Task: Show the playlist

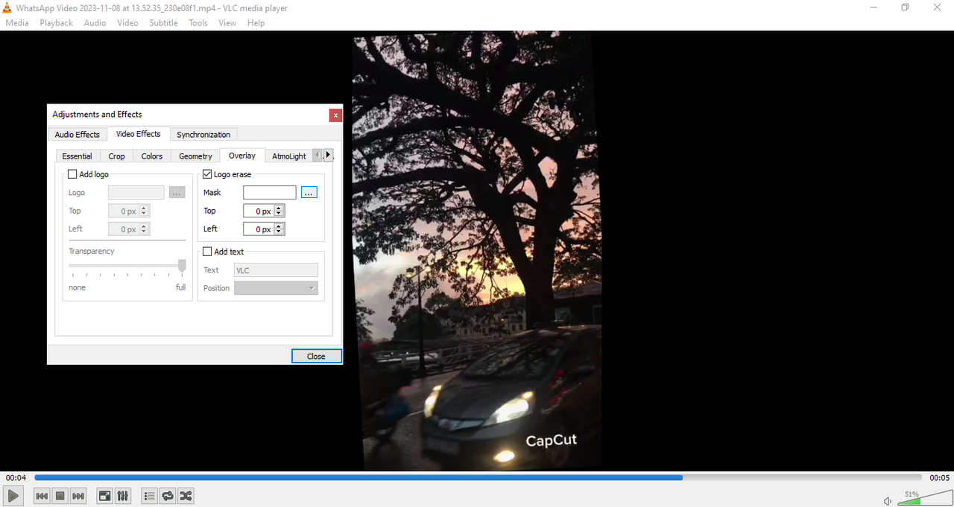Action: (x=149, y=496)
